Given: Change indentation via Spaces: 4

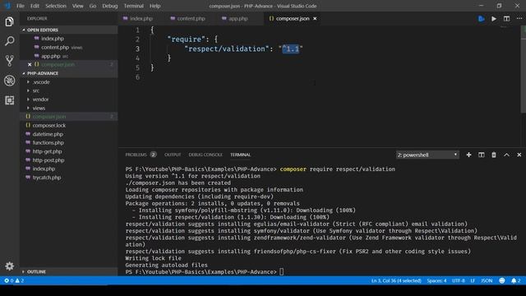Looking at the screenshot, I should tap(436, 280).
